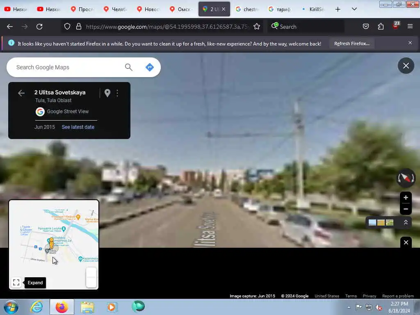Switch to the Омск maps tab
The width and height of the screenshot is (420, 315).
pyautogui.click(x=181, y=9)
